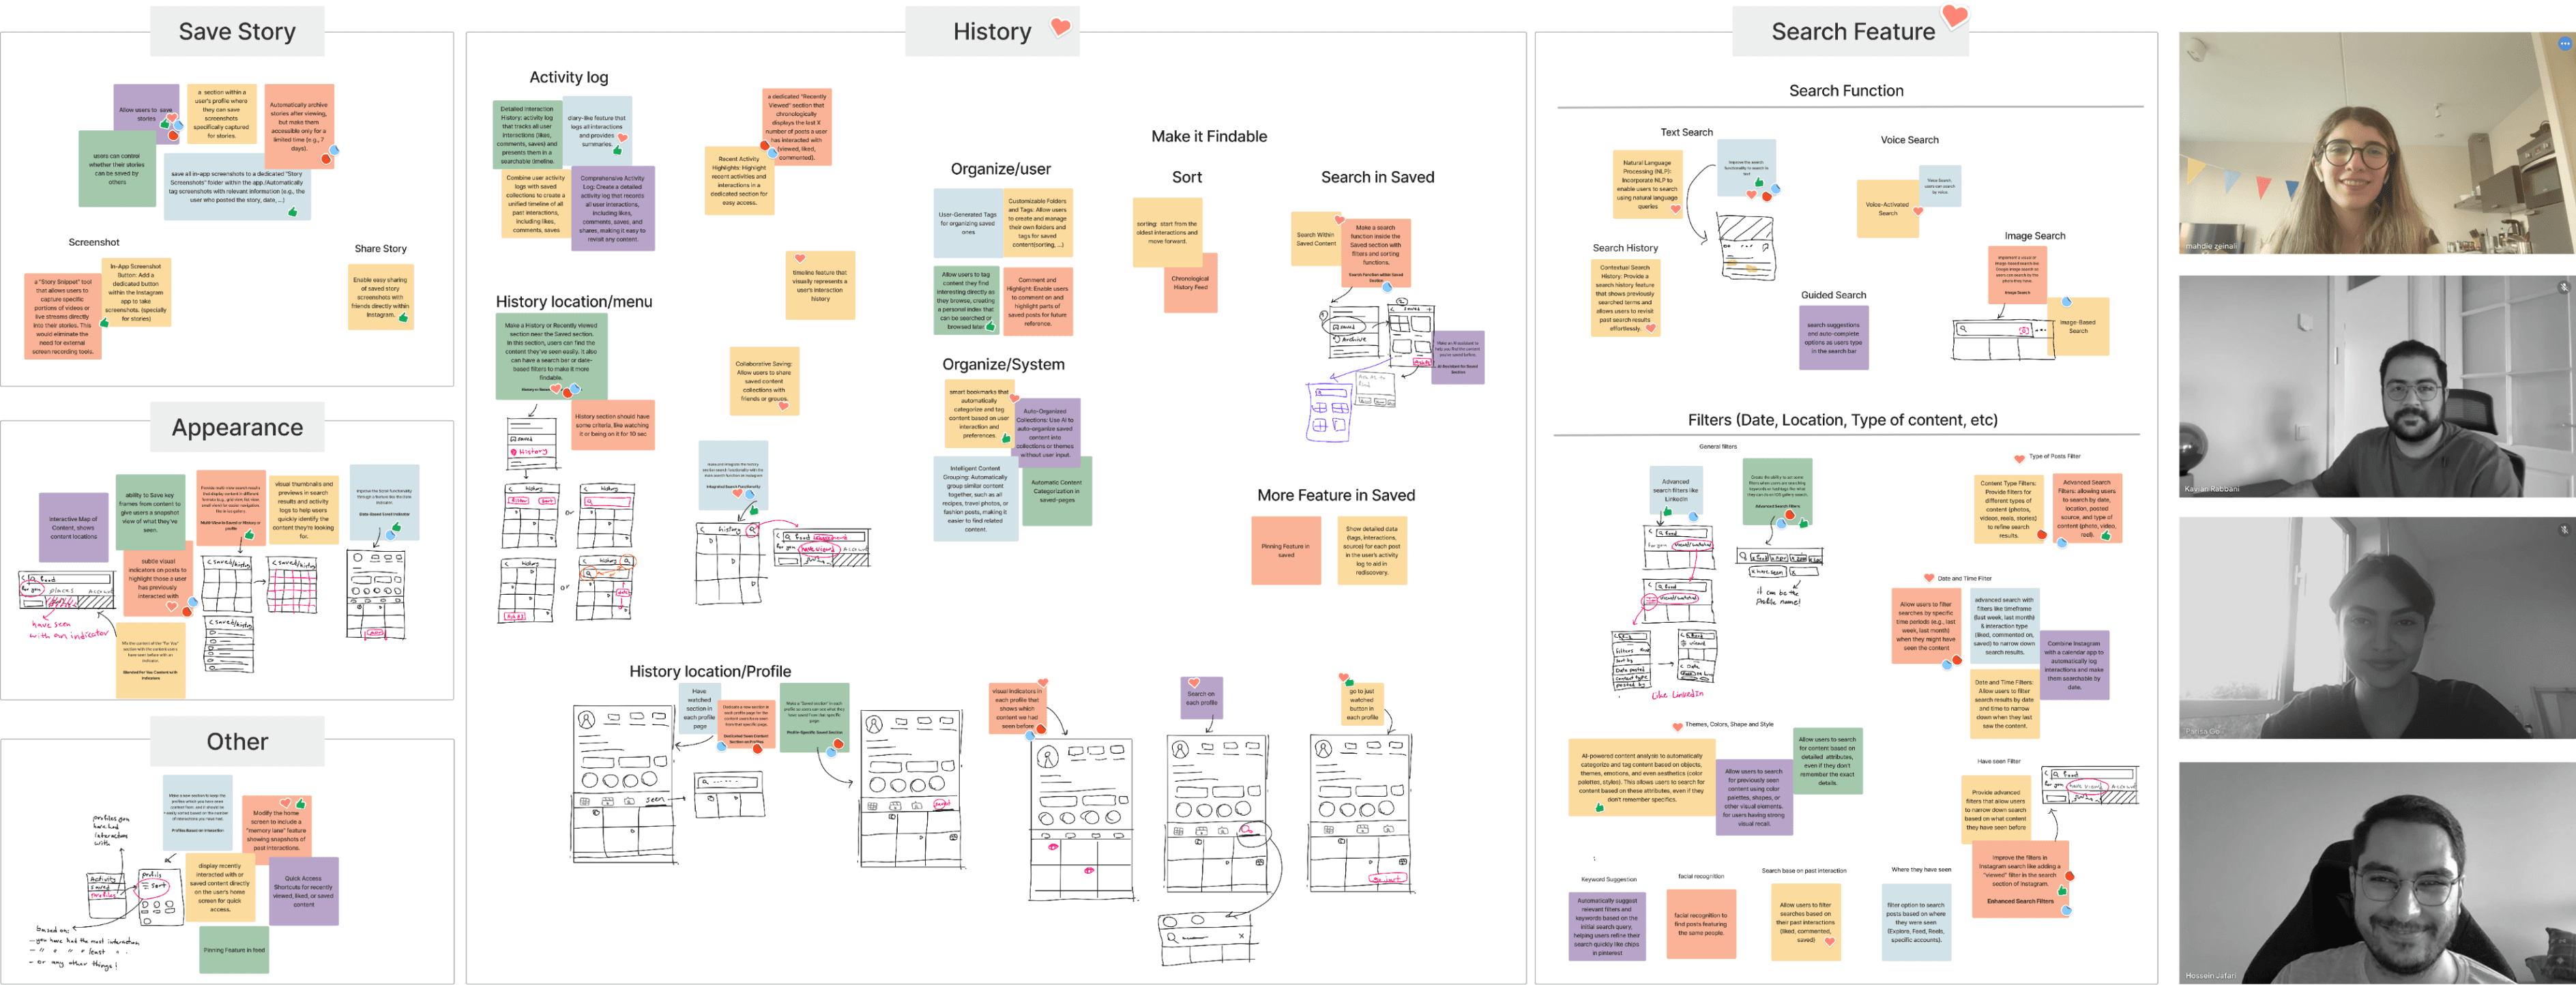Click the 'Search in Saved' heading
The image size is (2576, 985).
coord(1377,177)
